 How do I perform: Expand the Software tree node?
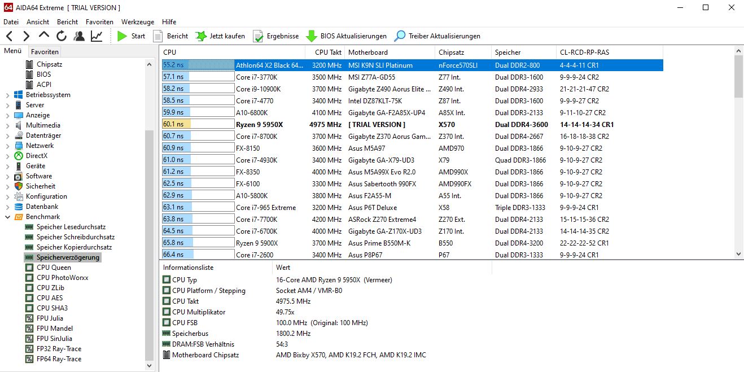click(7, 176)
